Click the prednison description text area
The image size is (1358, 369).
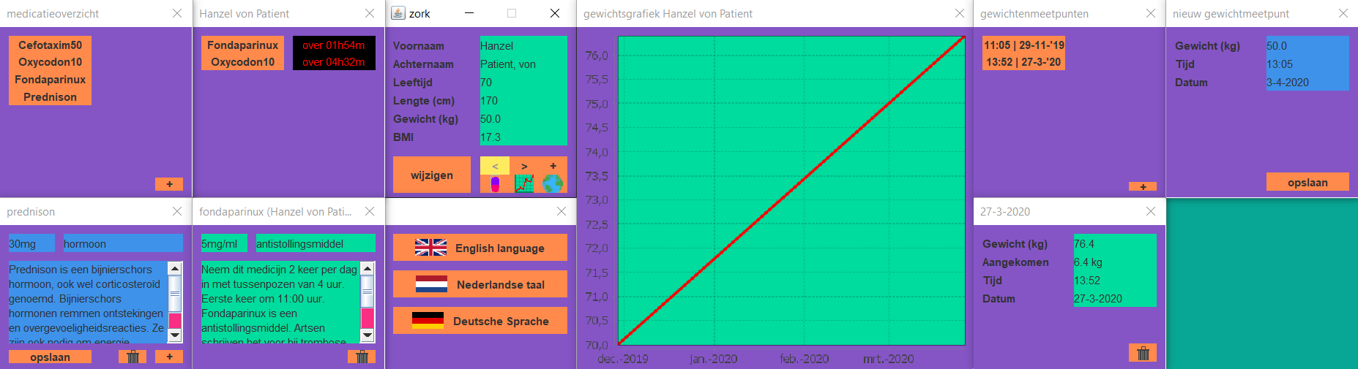coord(88,303)
